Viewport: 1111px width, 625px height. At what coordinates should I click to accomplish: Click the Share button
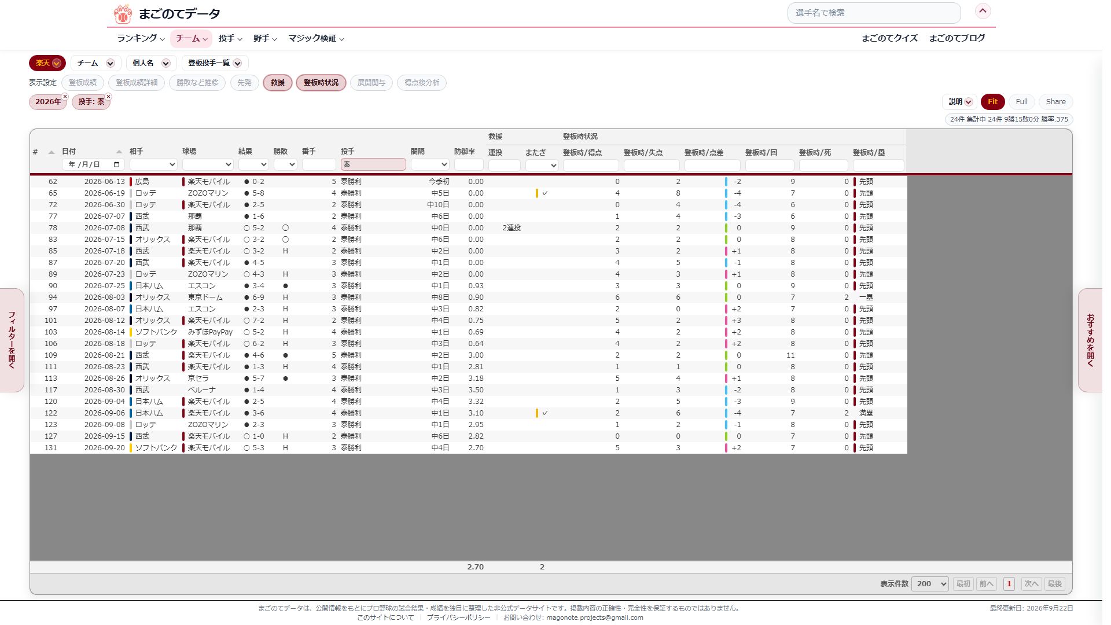point(1055,102)
